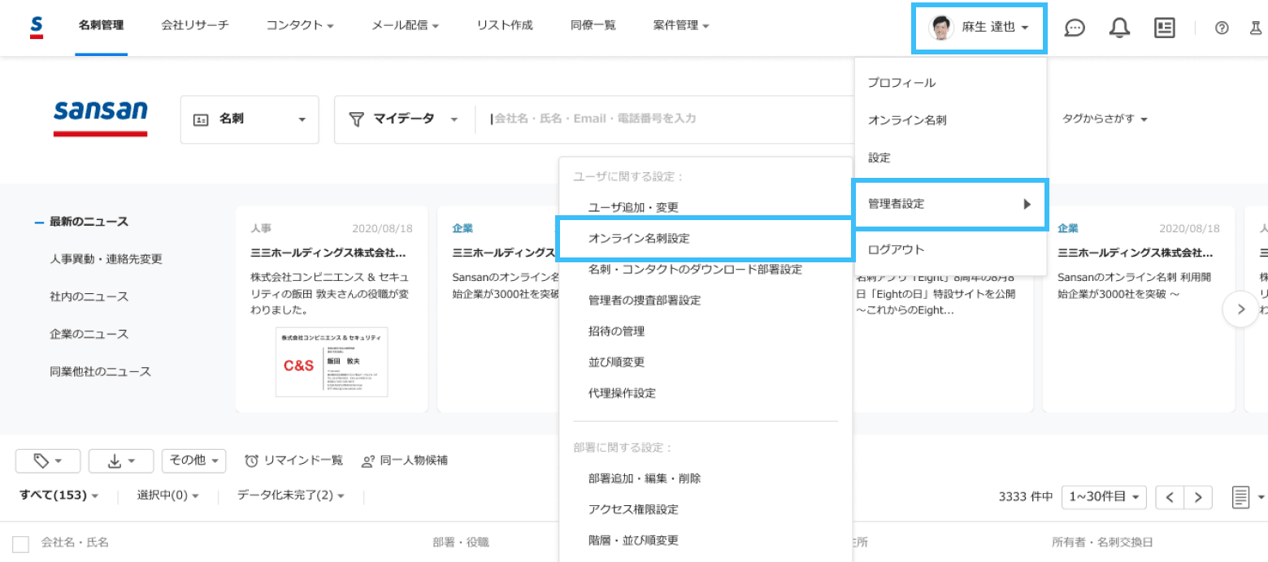Tick the select-all checkbox in the table header
The height and width of the screenshot is (562, 1268).
[21, 543]
